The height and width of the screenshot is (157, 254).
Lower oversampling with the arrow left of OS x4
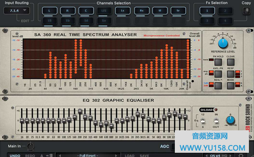point(207,156)
